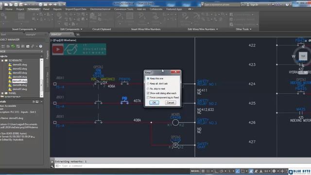Open quick access toolbar customize dropdown
The image size is (311, 175).
tap(65, 4)
